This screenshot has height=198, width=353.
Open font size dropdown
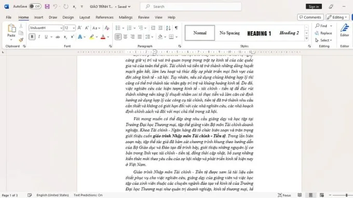coord(74,28)
